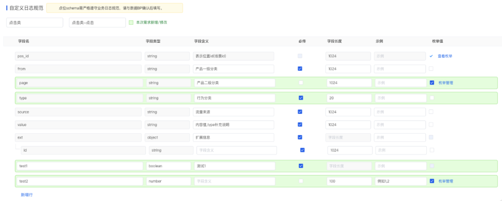Toggle 枚举值 checkbox in the test2 row
The height and width of the screenshot is (201, 502).
coord(432,181)
